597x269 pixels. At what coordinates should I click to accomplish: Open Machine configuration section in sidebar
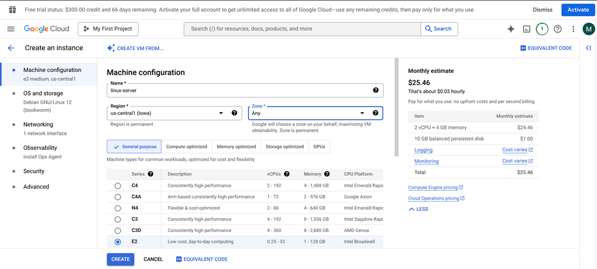49,74
